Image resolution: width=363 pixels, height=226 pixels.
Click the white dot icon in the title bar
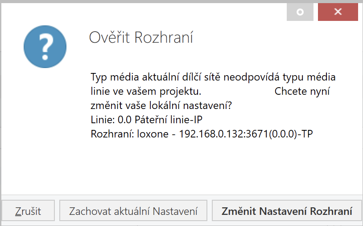click(x=300, y=12)
